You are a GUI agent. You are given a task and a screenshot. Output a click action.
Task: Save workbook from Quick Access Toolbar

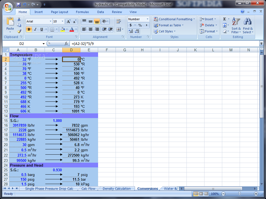pyautogui.click(x=19, y=5)
